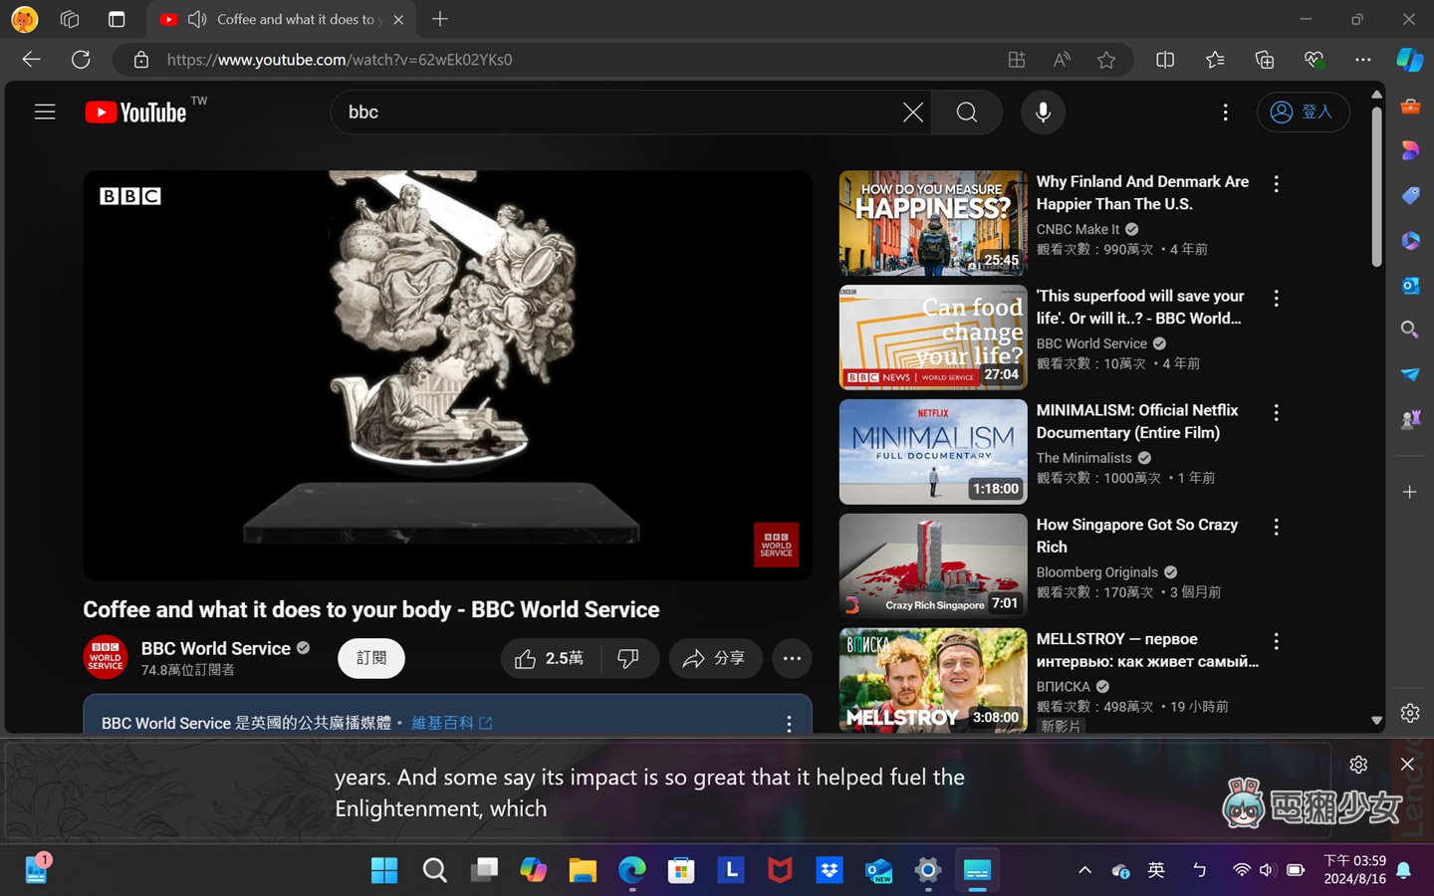Dislike the video with thumbs down

pos(628,658)
